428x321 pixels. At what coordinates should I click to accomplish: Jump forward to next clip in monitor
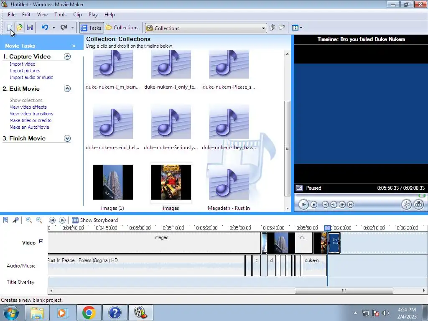coord(351,204)
